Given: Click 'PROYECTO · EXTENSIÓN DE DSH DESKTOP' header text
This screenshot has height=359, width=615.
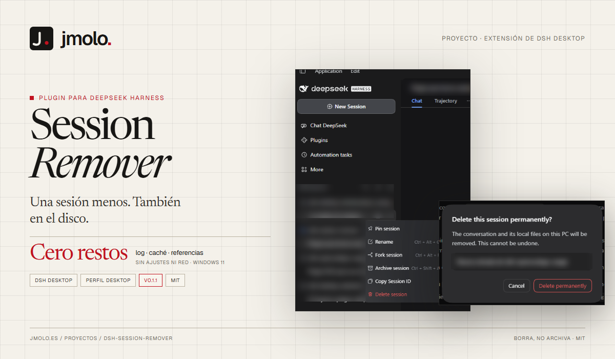Looking at the screenshot, I should click(x=513, y=38).
